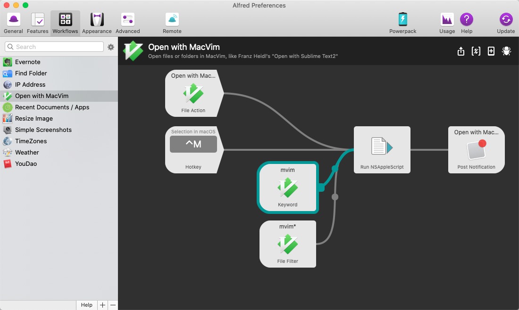
Task: Click the export workflow share icon
Action: tap(461, 51)
